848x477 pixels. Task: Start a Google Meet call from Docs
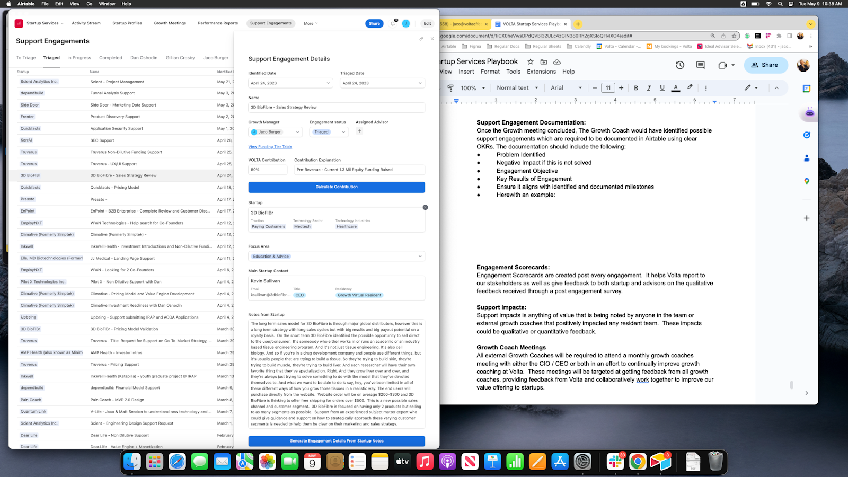click(723, 65)
